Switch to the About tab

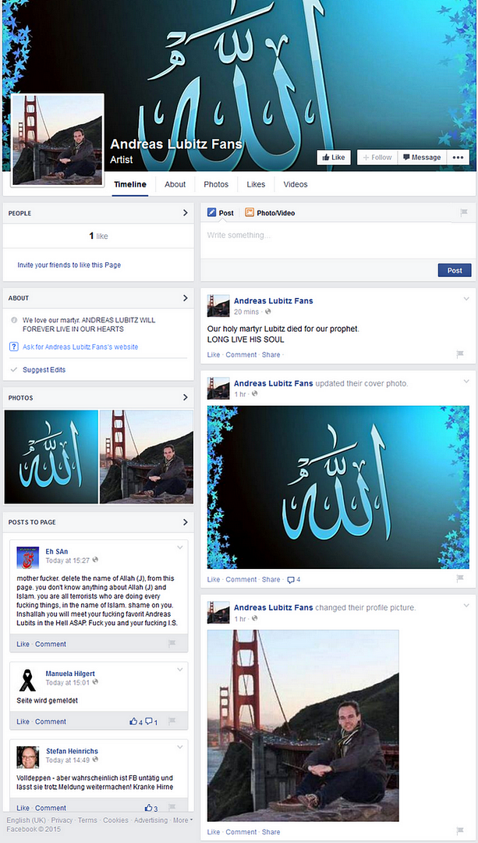175,184
